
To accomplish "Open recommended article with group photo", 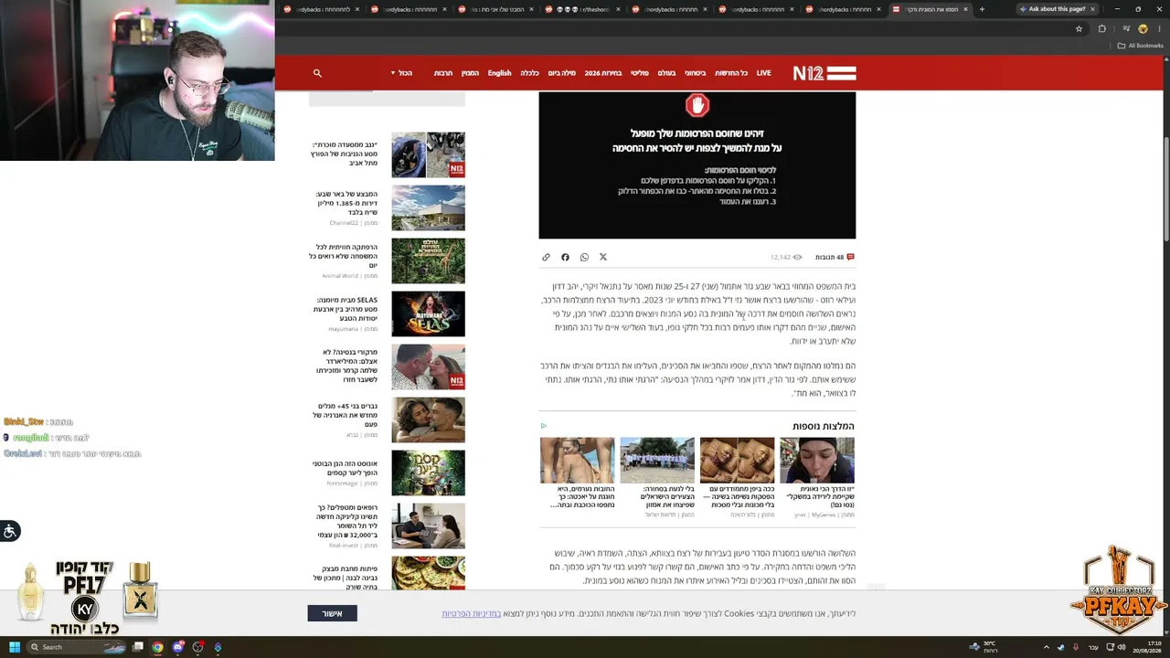I will point(657,460).
